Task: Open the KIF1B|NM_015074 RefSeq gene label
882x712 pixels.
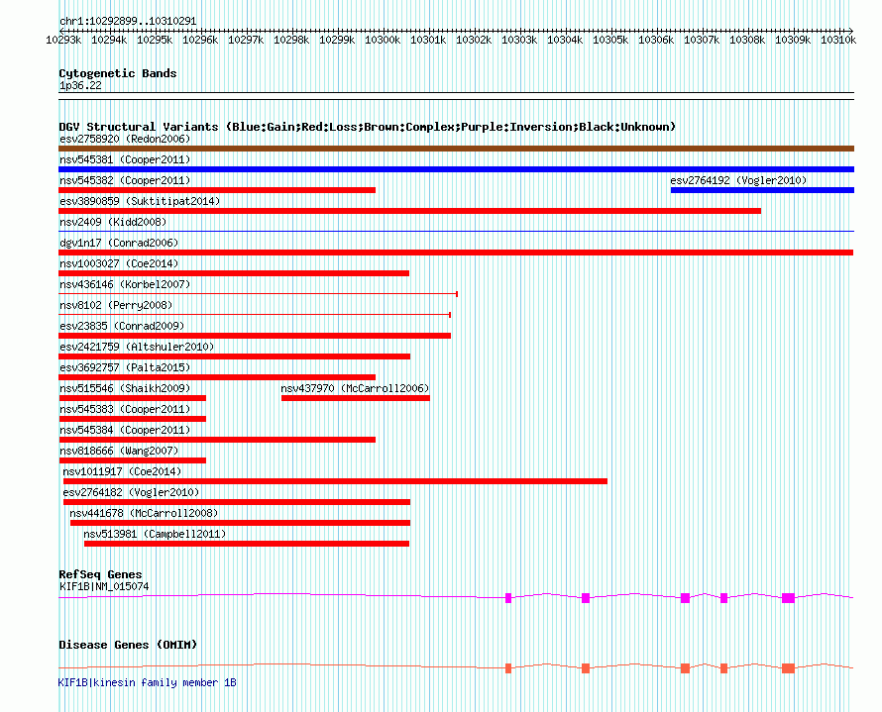Action: coord(104,586)
